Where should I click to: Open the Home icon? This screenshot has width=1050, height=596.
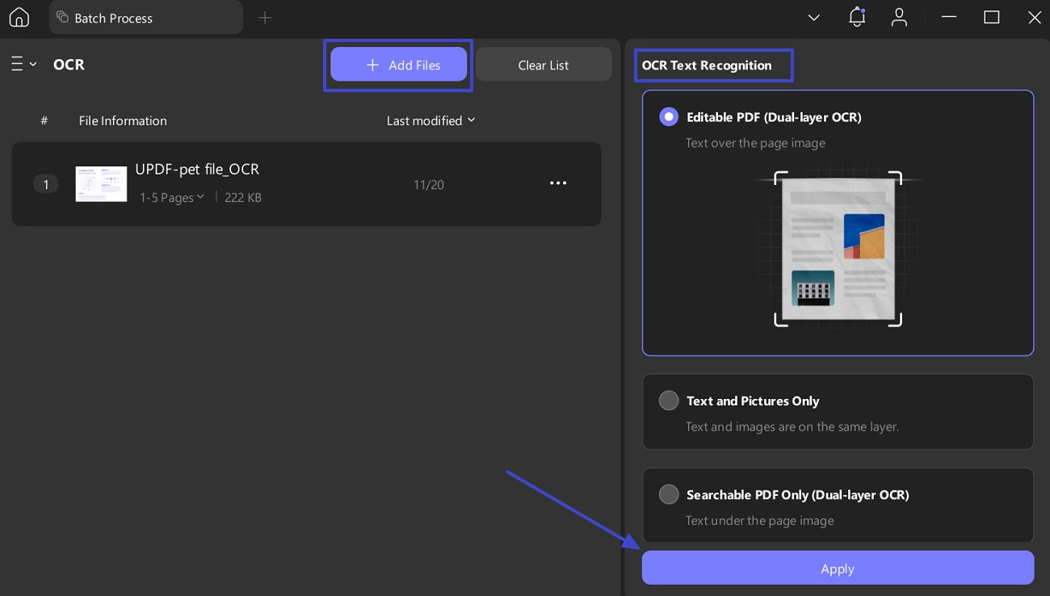(19, 17)
